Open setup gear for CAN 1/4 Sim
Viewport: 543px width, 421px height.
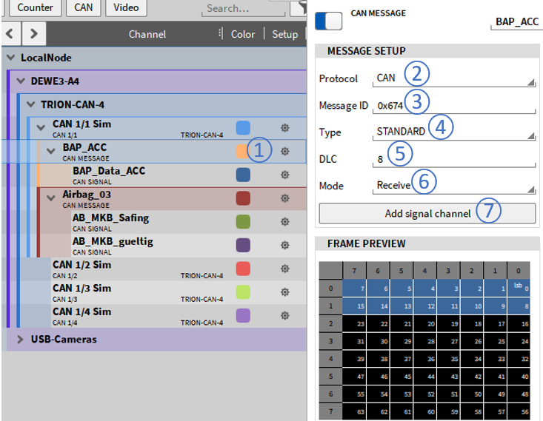coord(284,315)
